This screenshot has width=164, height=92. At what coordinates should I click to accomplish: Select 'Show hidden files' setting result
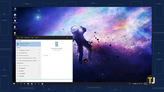click(x=28, y=53)
